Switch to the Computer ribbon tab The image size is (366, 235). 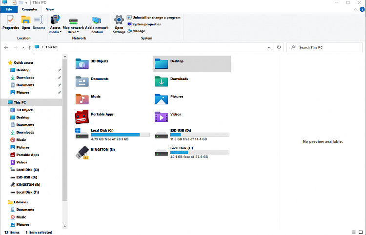(x=30, y=9)
